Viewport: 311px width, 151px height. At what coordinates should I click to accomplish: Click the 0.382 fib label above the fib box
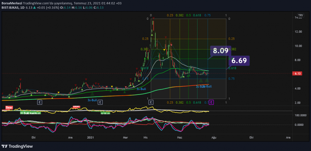click(x=180, y=15)
